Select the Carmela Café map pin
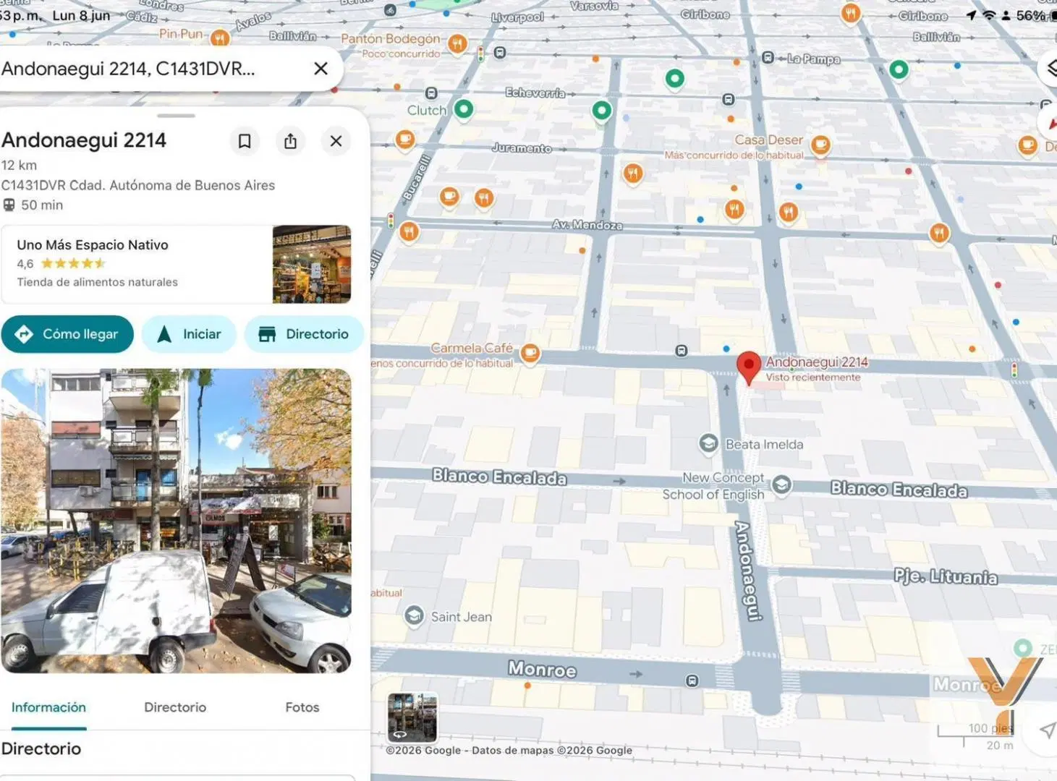The image size is (1057, 781). 530,354
